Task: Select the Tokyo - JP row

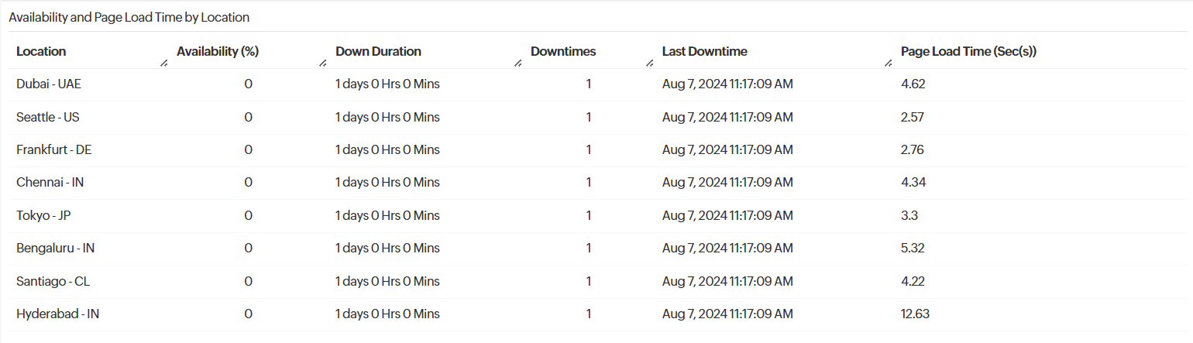Action: [x=44, y=215]
